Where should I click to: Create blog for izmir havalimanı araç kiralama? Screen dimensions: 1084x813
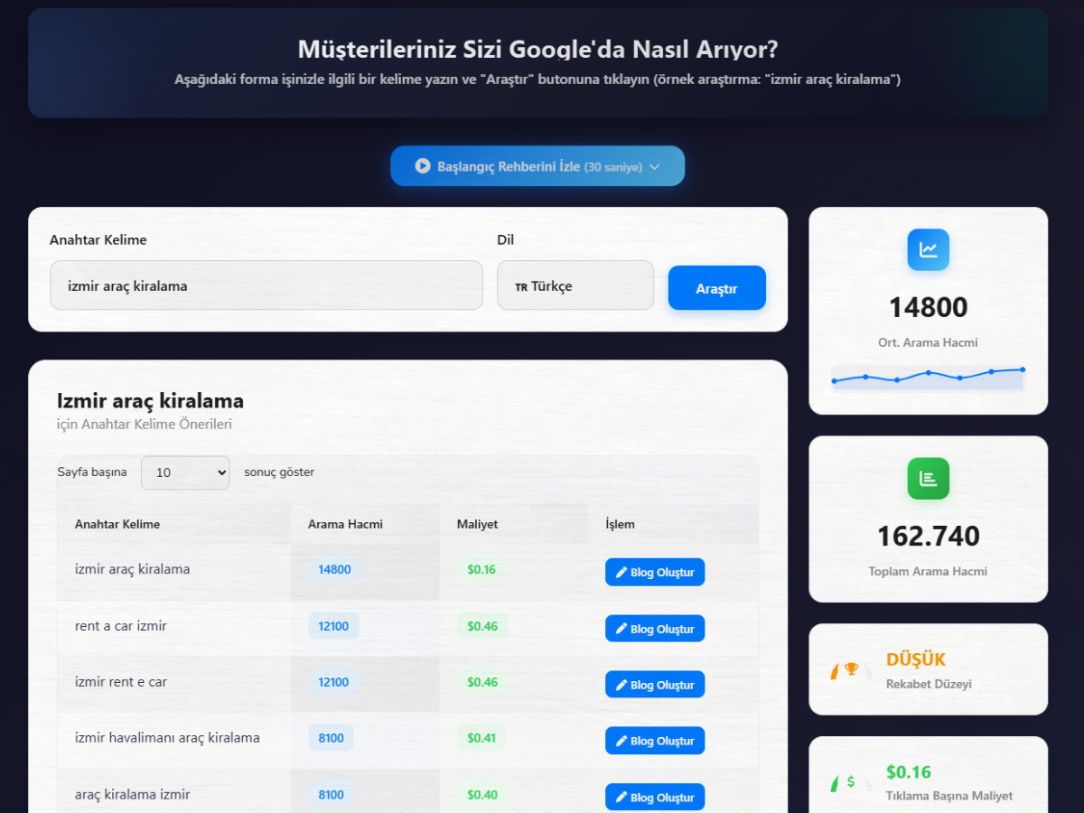[x=654, y=741]
